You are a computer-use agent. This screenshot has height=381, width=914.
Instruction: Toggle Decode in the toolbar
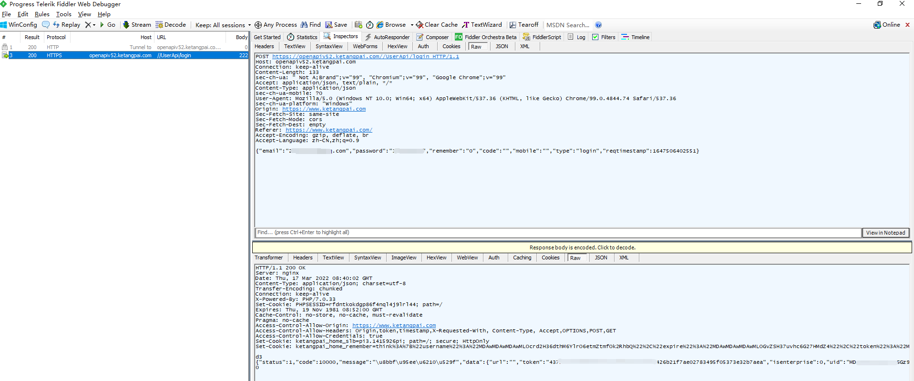pos(170,25)
